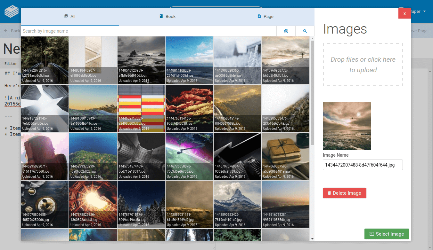This screenshot has height=250, width=433.
Task: Switch to the All images tab
Action: point(70,17)
